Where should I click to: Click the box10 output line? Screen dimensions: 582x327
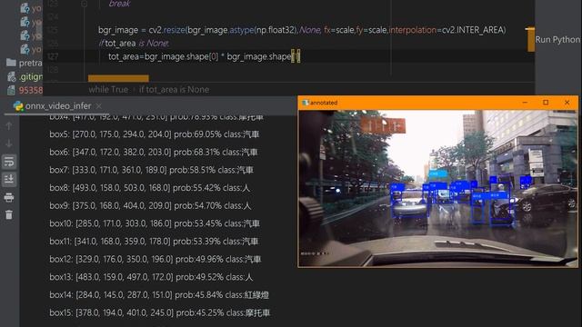[x=155, y=223]
